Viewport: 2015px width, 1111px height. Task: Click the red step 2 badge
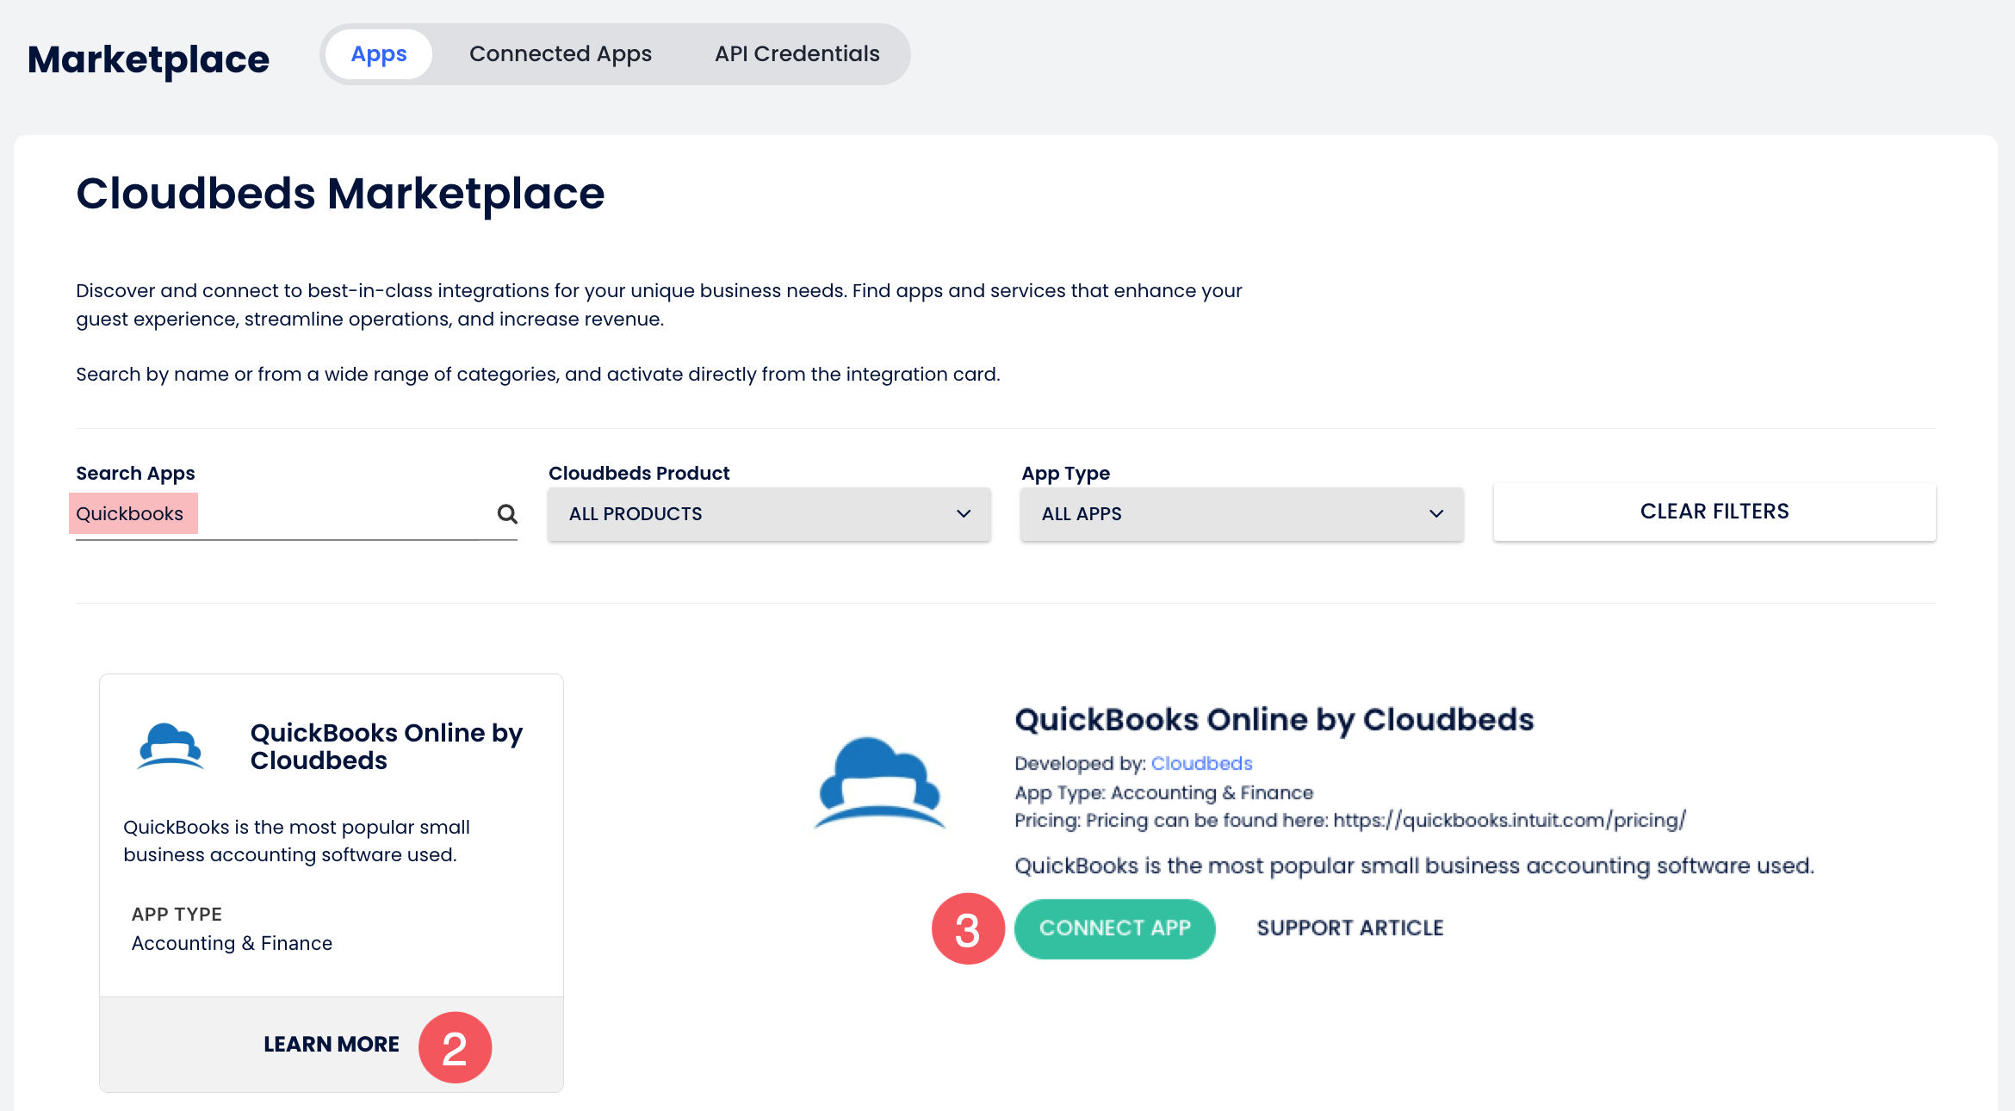pos(455,1047)
